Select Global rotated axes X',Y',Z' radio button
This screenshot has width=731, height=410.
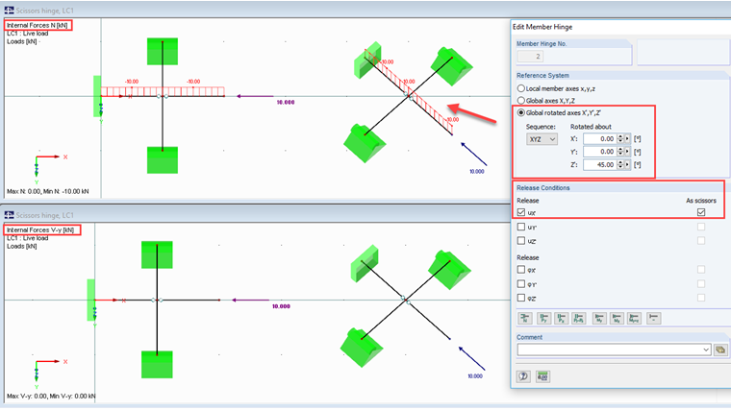520,112
